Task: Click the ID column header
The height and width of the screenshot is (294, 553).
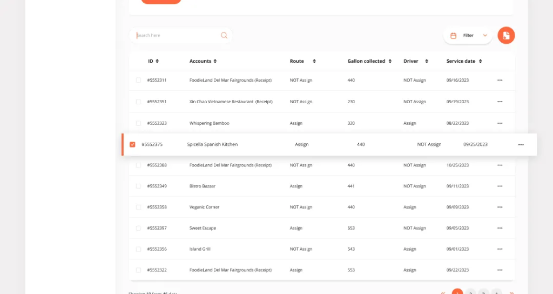Action: (x=151, y=61)
